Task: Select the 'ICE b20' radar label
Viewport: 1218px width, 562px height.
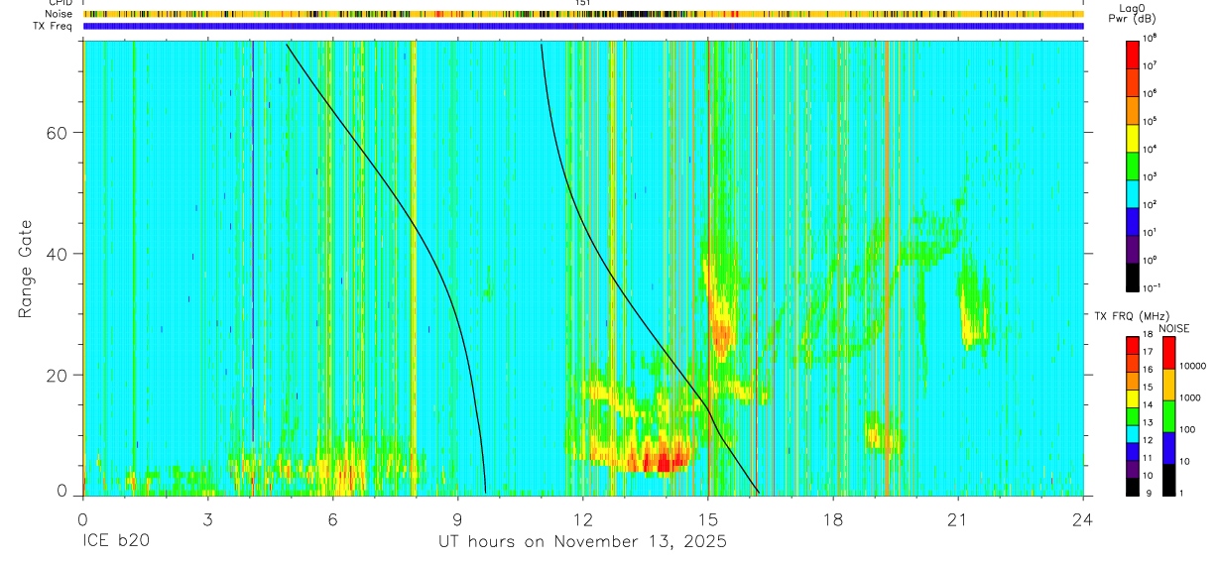Action: [x=114, y=542]
